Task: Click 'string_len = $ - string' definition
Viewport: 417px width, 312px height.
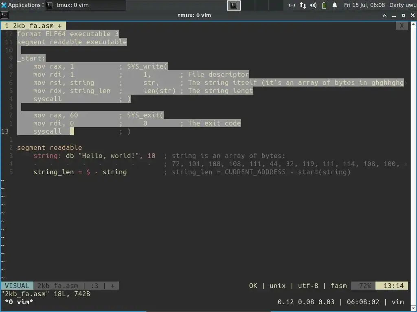Action: pos(80,172)
